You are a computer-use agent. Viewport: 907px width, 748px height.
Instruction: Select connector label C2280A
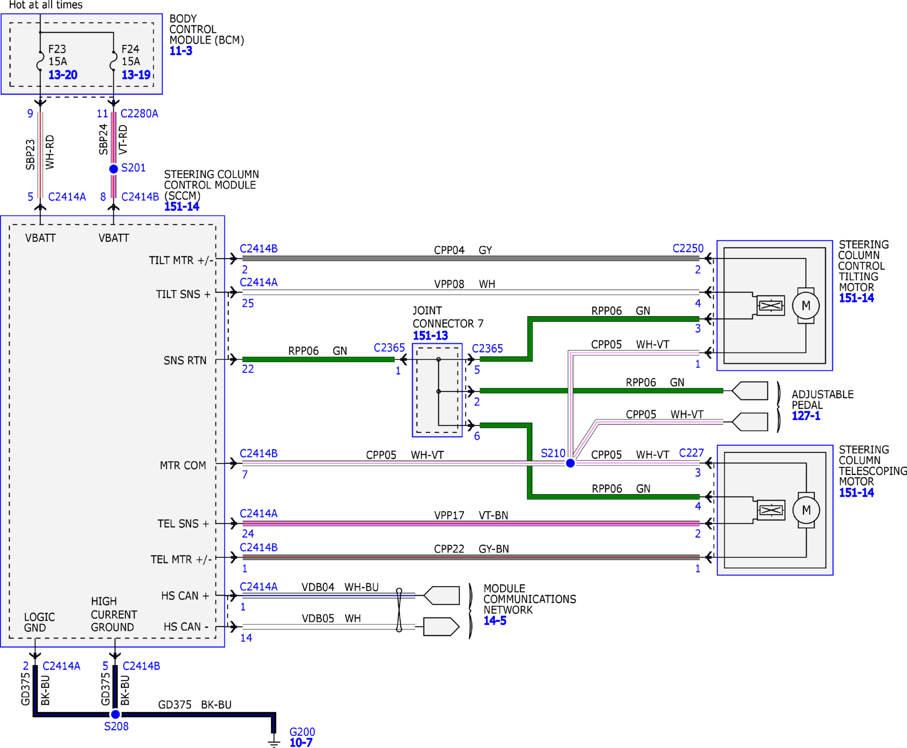coord(140,114)
